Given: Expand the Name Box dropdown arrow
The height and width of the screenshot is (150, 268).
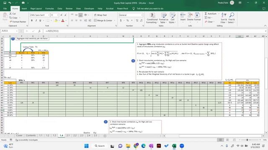Looking at the screenshot, I should [17, 31].
